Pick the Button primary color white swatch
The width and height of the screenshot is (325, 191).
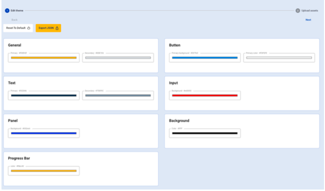(x=279, y=58)
